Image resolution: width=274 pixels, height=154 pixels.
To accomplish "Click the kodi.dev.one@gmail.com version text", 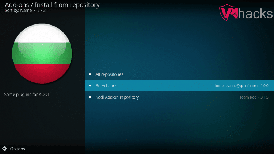I will point(241,86).
